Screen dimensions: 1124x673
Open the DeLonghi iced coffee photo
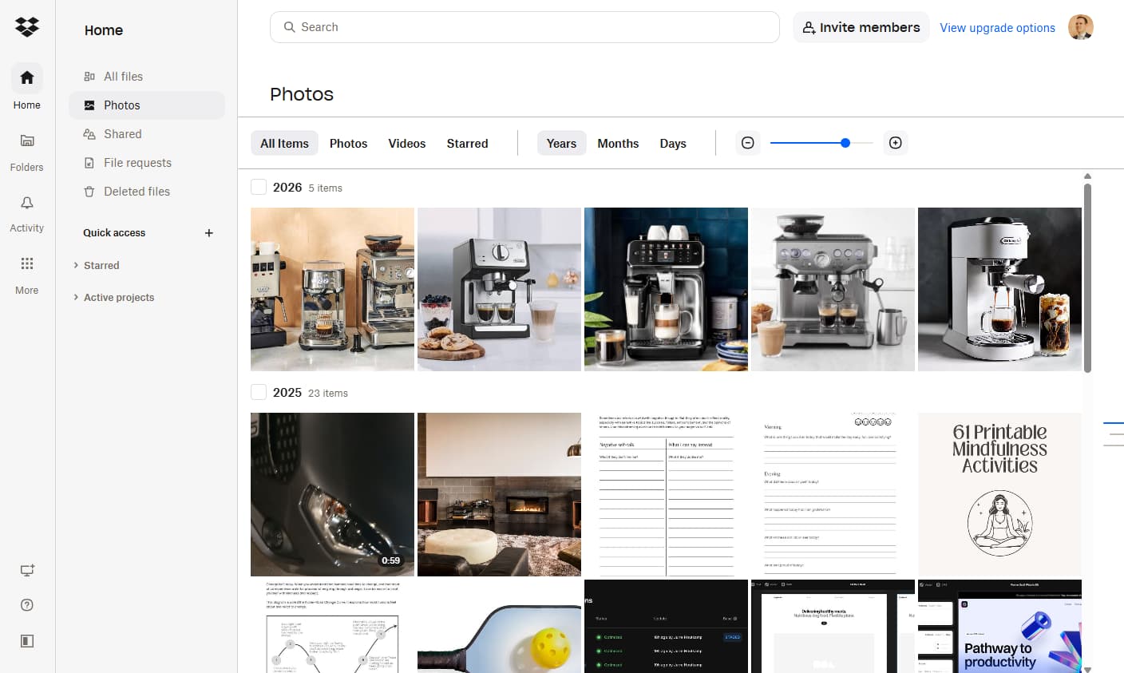(x=999, y=289)
